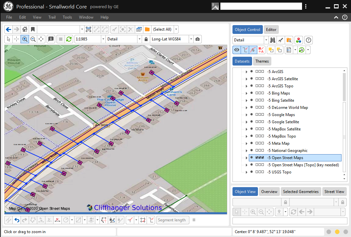Click the binoculars find icon
The image size is (351, 237).
click(272, 40)
